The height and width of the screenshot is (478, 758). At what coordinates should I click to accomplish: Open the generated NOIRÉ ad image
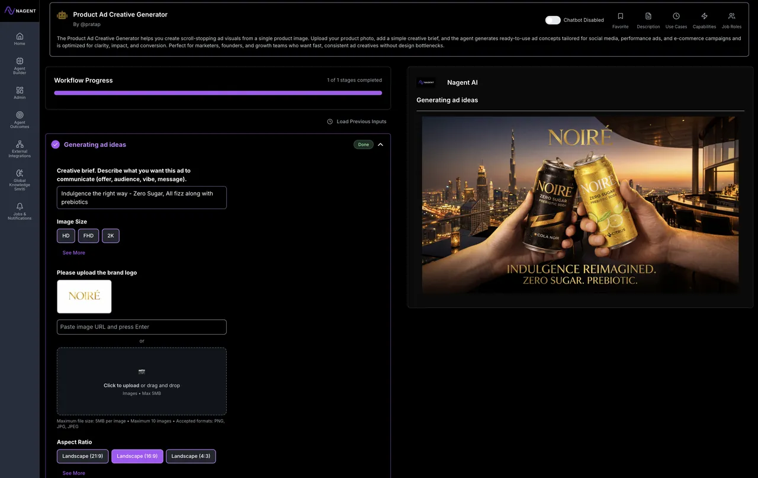[x=580, y=205]
